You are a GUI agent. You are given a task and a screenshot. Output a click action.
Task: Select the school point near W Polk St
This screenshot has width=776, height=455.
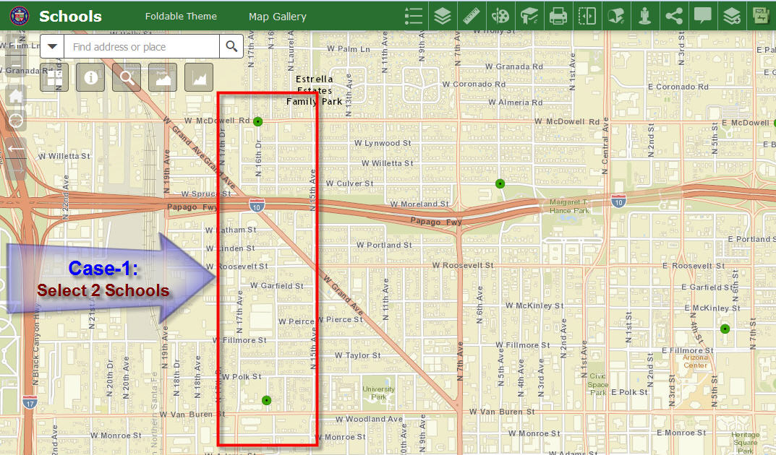coord(266,400)
